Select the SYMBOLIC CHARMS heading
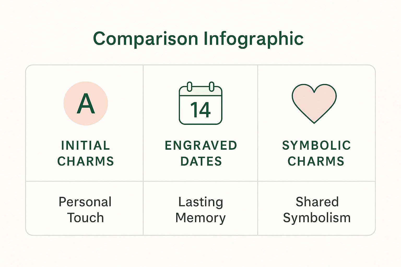The width and height of the screenshot is (401, 267). point(316,153)
